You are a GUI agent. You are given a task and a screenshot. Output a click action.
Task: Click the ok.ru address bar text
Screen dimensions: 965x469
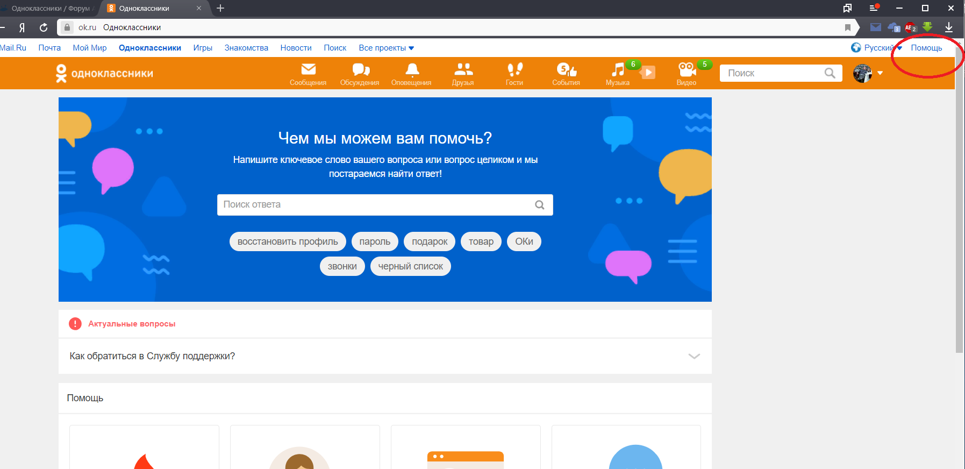click(87, 27)
